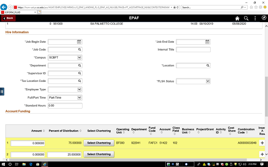Open the Campus dropdown showing SCBFT
268x167 pixels.
(65, 58)
